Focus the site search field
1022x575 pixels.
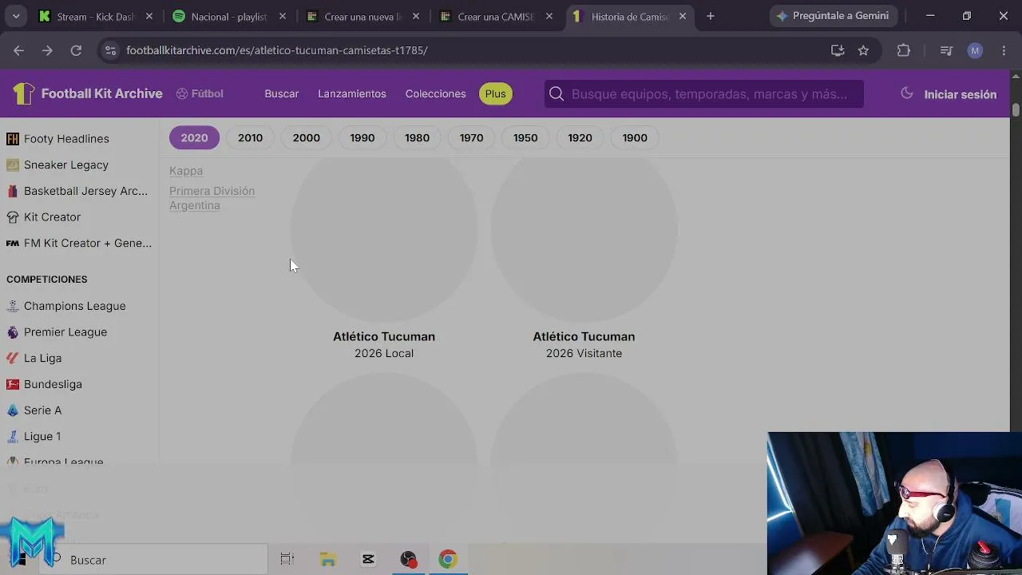pos(704,93)
